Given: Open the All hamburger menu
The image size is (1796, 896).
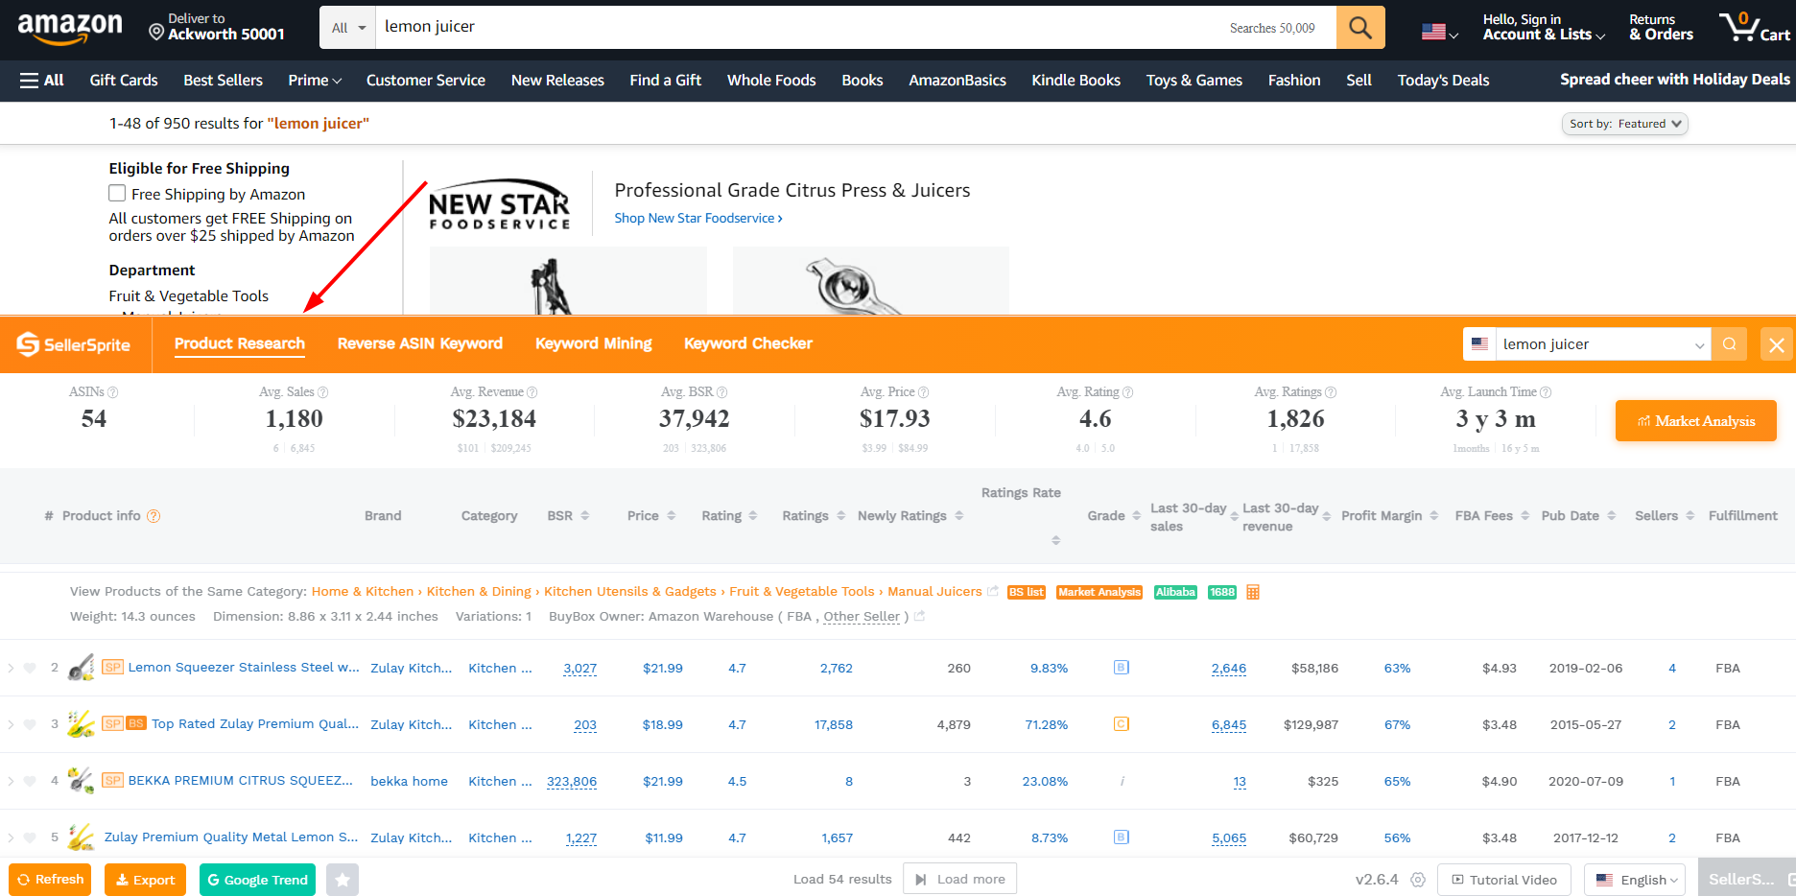Looking at the screenshot, I should [x=41, y=81].
